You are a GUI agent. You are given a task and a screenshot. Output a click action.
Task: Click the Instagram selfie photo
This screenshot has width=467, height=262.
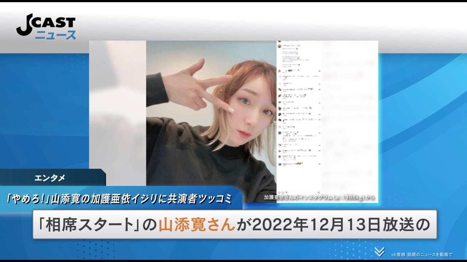click(211, 120)
